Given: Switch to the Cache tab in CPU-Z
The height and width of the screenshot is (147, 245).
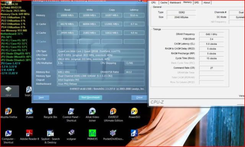Looking at the screenshot, I should click(163, 3).
